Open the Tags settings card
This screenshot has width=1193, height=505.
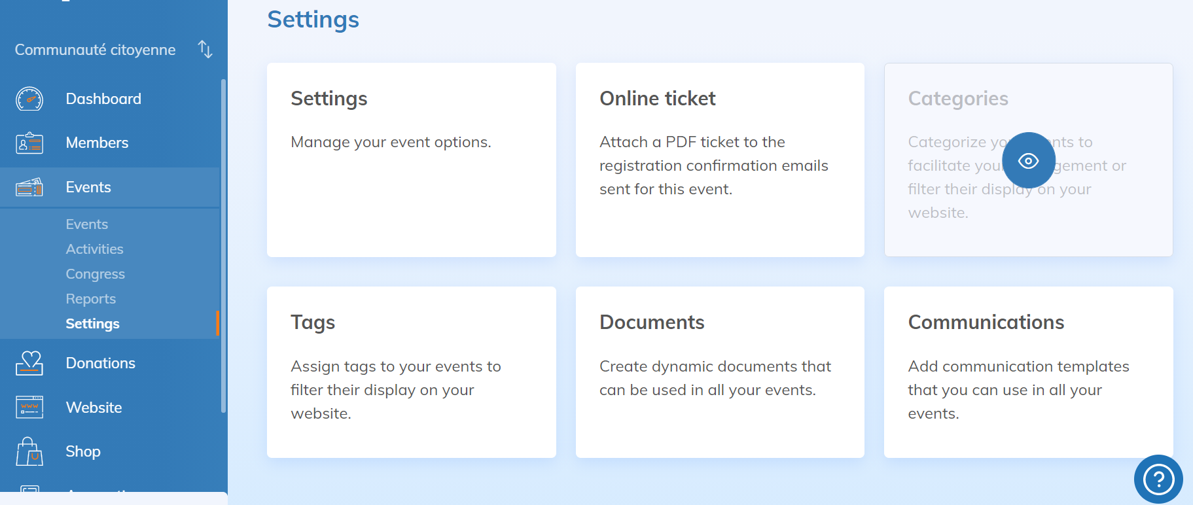[x=411, y=372]
